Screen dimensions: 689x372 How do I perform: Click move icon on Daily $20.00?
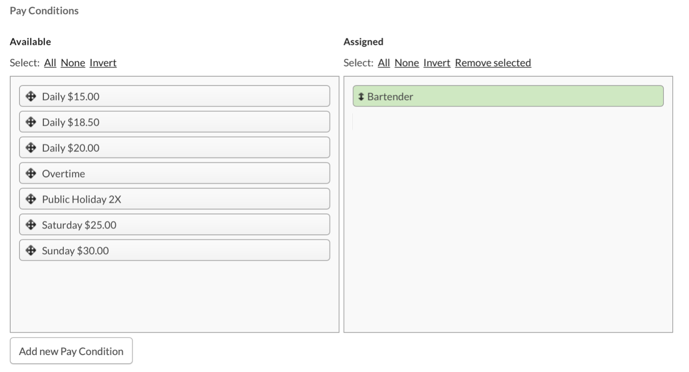click(31, 148)
